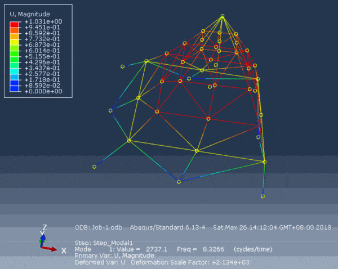Click 'Deformation Scale Factor: +2.134e+03' text
The image size is (338, 269).
coord(190,263)
